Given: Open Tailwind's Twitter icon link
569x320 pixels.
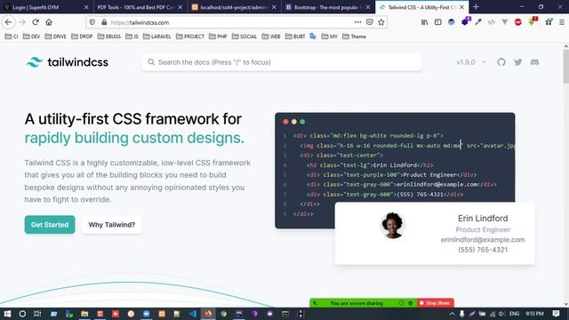Looking at the screenshot, I should pyautogui.click(x=517, y=62).
